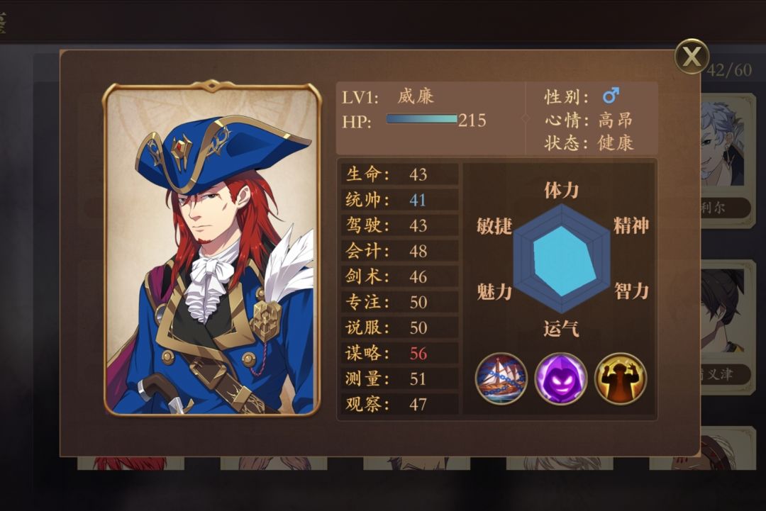This screenshot has height=511, width=766.
Task: Close the character detail panel
Action: point(692,56)
